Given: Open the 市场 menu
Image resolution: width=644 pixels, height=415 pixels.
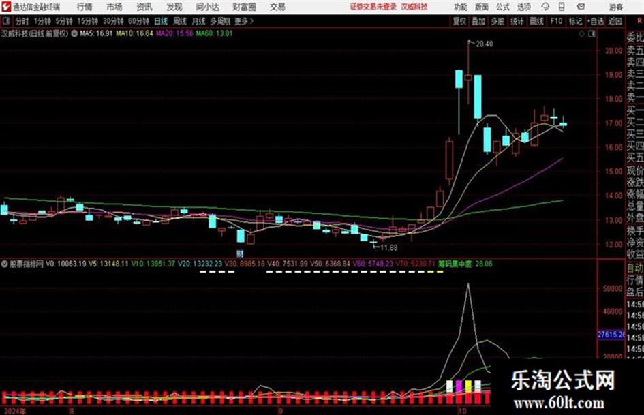Looking at the screenshot, I should [114, 7].
